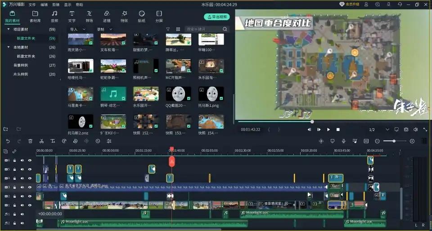Stop the preview playback
432x231 pixels.
338,129
